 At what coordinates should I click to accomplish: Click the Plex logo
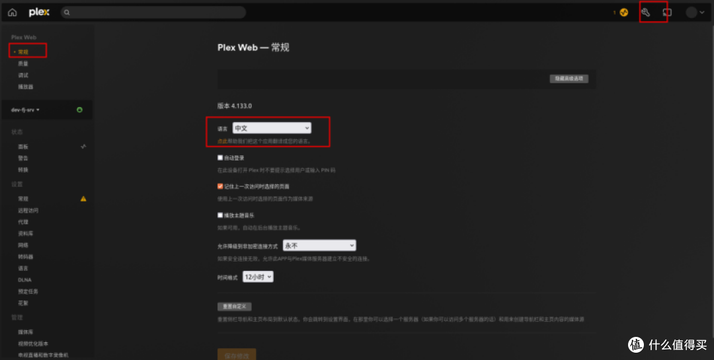39,13
